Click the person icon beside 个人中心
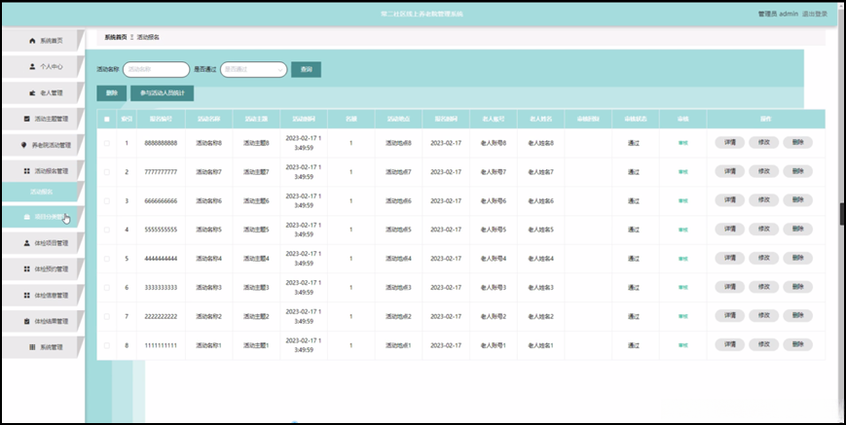846x425 pixels. coord(32,67)
